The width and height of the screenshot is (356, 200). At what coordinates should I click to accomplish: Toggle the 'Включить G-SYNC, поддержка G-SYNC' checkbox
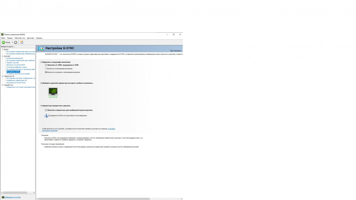click(46, 65)
